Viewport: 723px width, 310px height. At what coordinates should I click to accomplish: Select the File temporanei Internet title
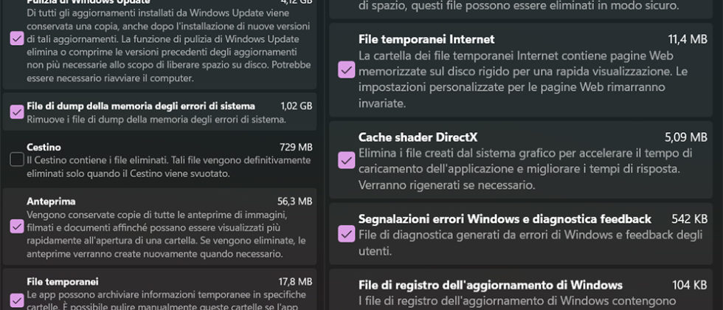click(426, 39)
